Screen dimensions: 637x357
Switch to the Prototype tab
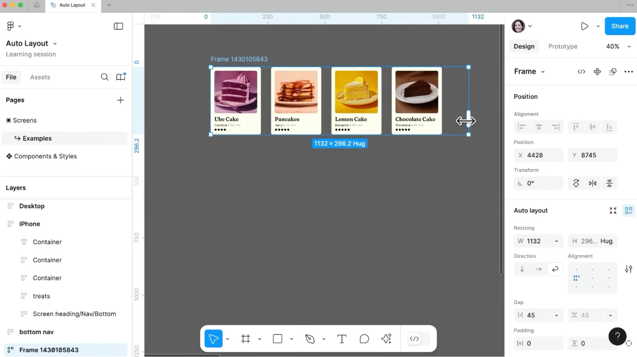(x=562, y=46)
